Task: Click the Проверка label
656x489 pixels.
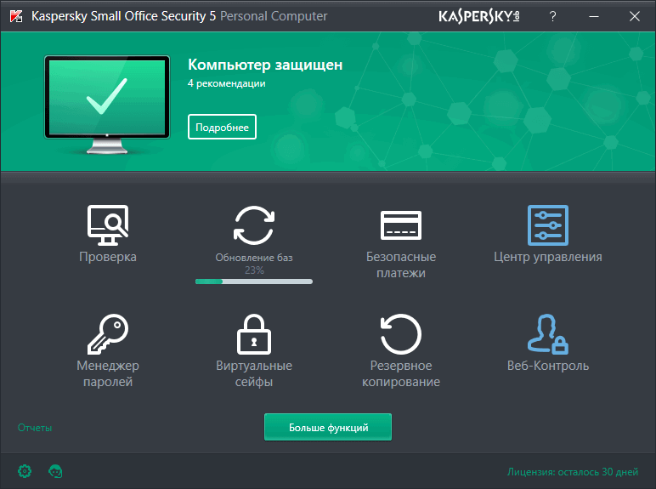Action: coord(108,257)
